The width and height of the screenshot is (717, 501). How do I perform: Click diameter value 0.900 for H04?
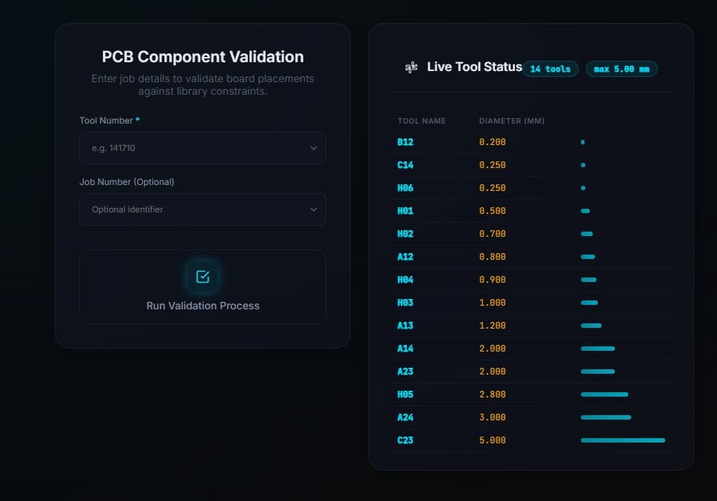point(493,280)
